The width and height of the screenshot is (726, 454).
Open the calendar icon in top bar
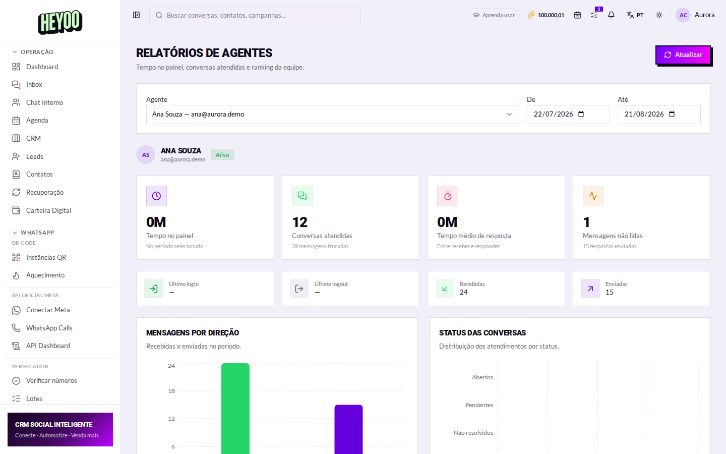577,15
